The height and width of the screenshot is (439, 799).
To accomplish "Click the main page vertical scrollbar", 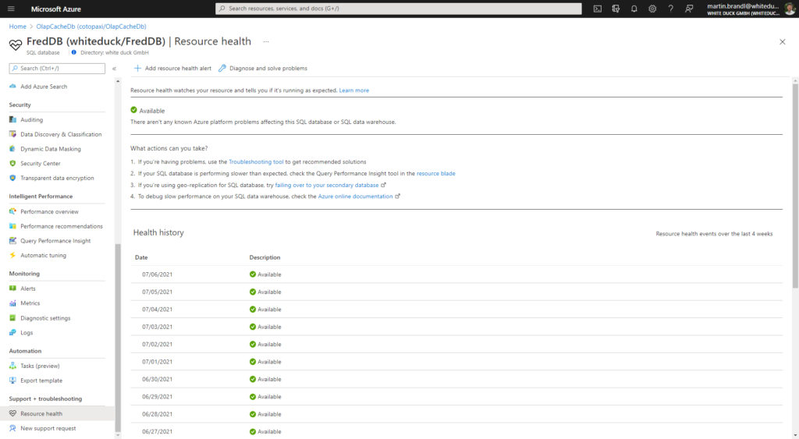I will (795, 186).
